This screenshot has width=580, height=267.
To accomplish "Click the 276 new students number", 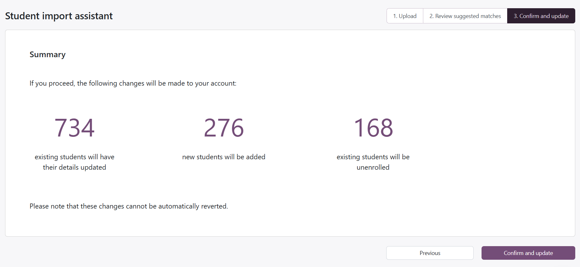I will pyautogui.click(x=224, y=128).
